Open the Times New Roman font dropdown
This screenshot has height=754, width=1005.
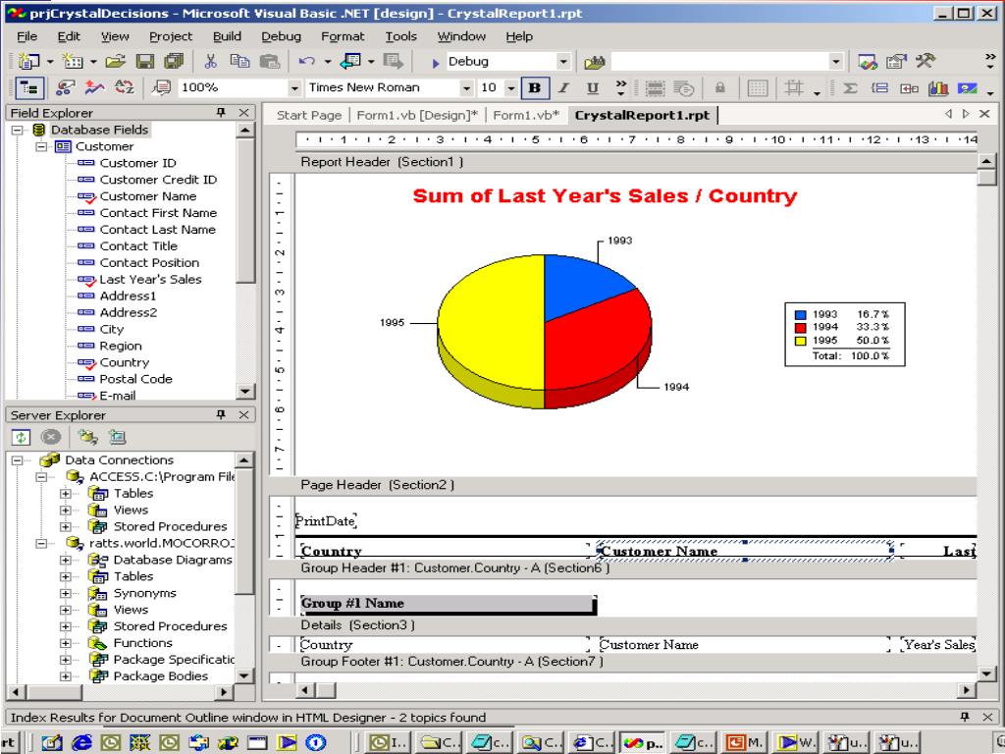coord(466,87)
